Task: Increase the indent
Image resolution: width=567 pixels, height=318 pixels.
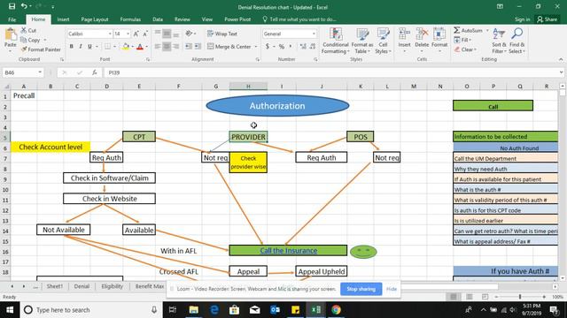Action: pos(198,47)
